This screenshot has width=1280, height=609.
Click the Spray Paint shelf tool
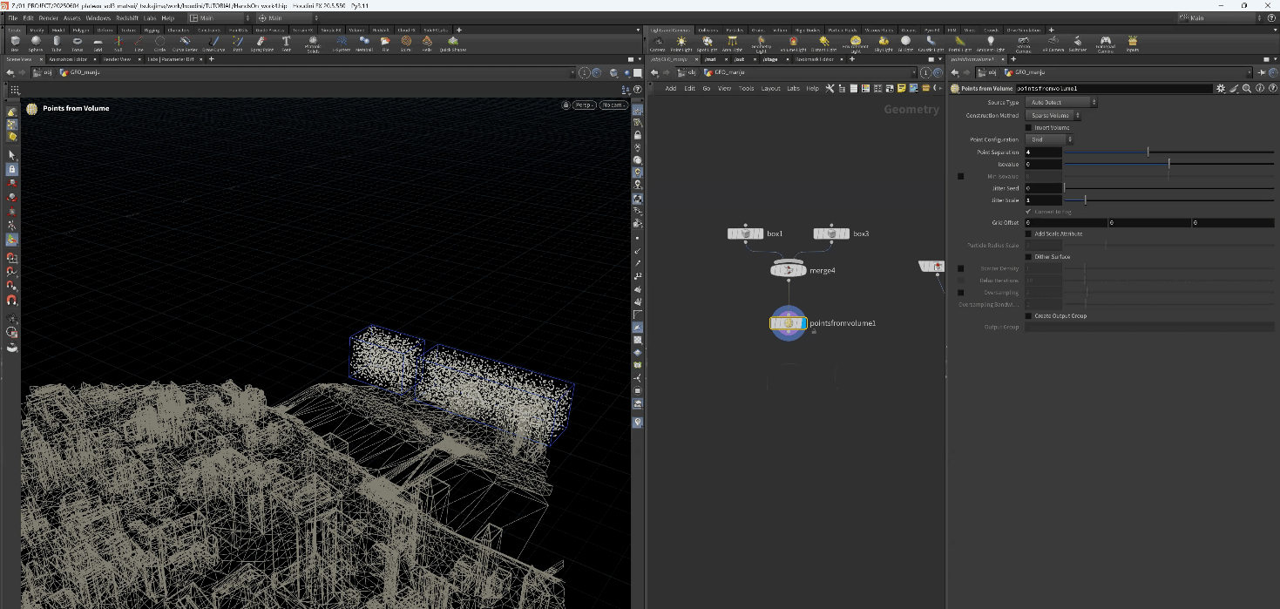[x=260, y=43]
